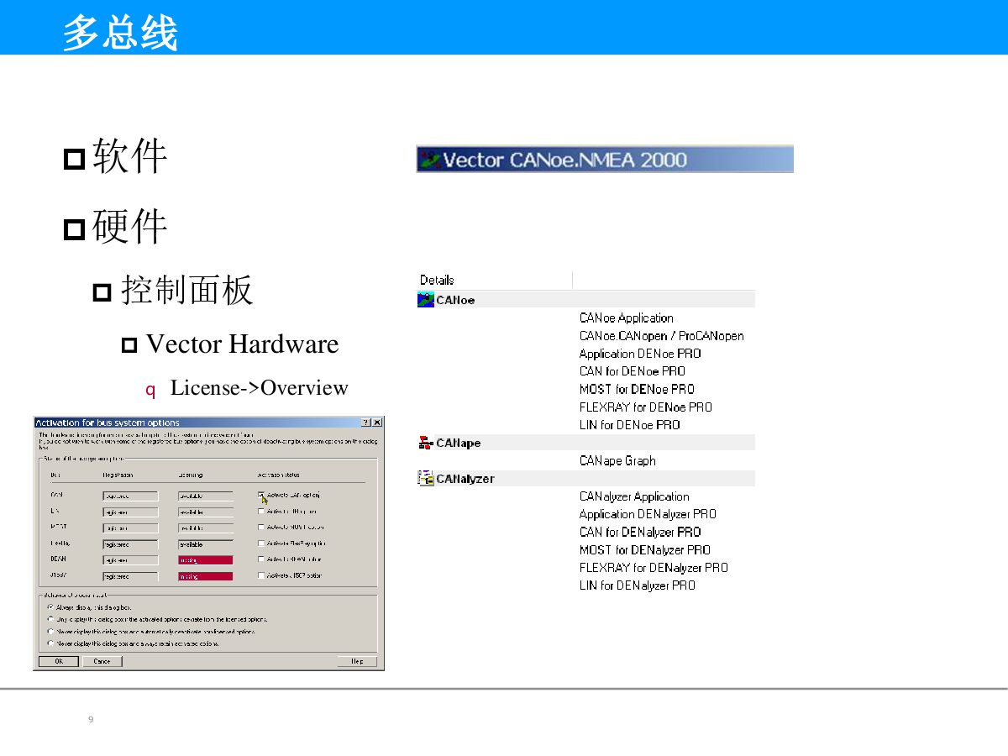The image size is (1008, 756).
Task: Check the Activate J1587 option checkbox
Action: pos(261,576)
